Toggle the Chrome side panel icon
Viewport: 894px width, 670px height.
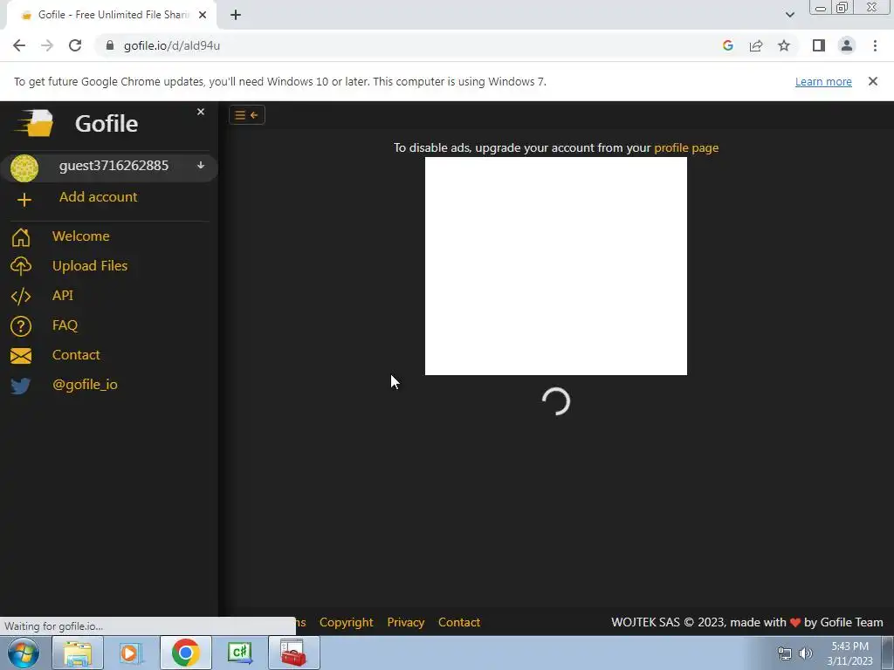(819, 45)
